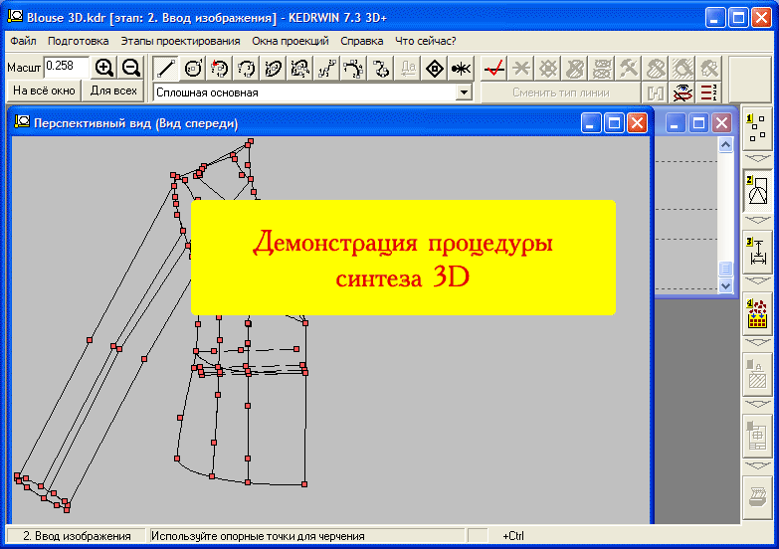
Task: Click the vertical scrollbar down arrow
Action: (x=725, y=286)
